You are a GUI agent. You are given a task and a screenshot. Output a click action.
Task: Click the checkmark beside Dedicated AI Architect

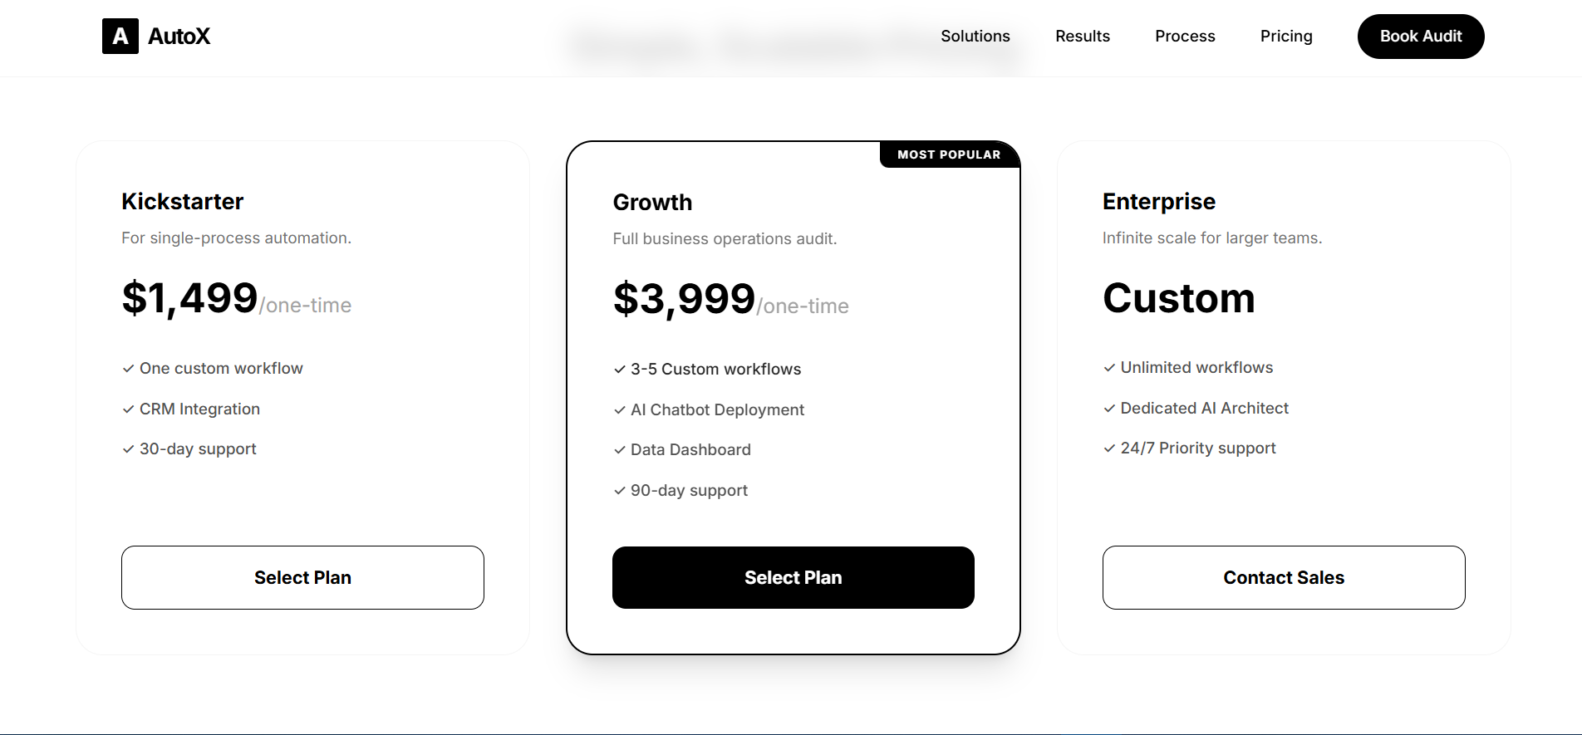click(x=1109, y=408)
